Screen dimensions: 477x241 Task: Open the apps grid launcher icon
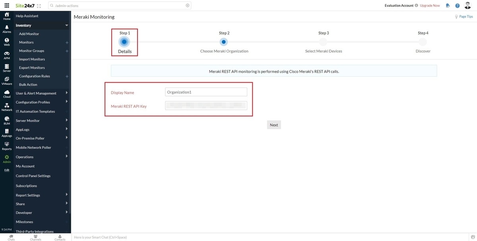click(x=7, y=6)
